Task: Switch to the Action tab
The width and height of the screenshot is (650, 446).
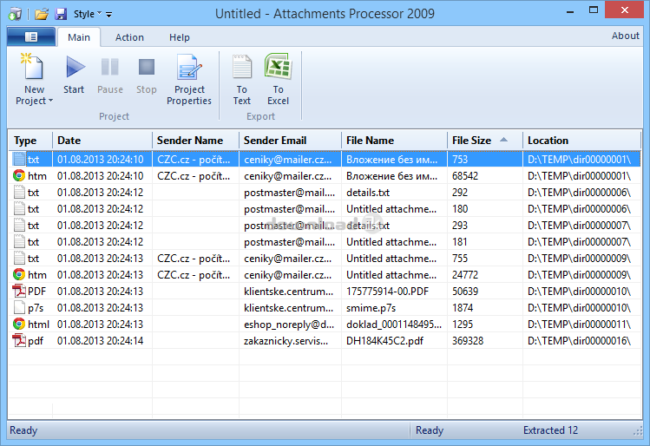Action: tap(130, 37)
